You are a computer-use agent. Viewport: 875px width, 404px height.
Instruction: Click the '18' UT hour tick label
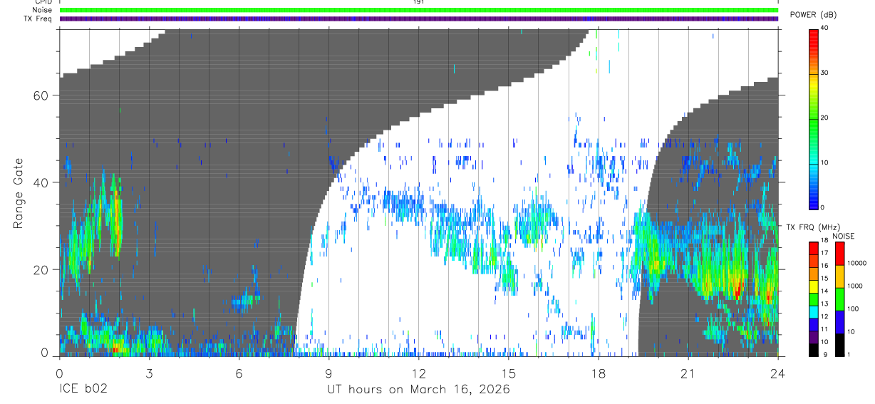598,373
